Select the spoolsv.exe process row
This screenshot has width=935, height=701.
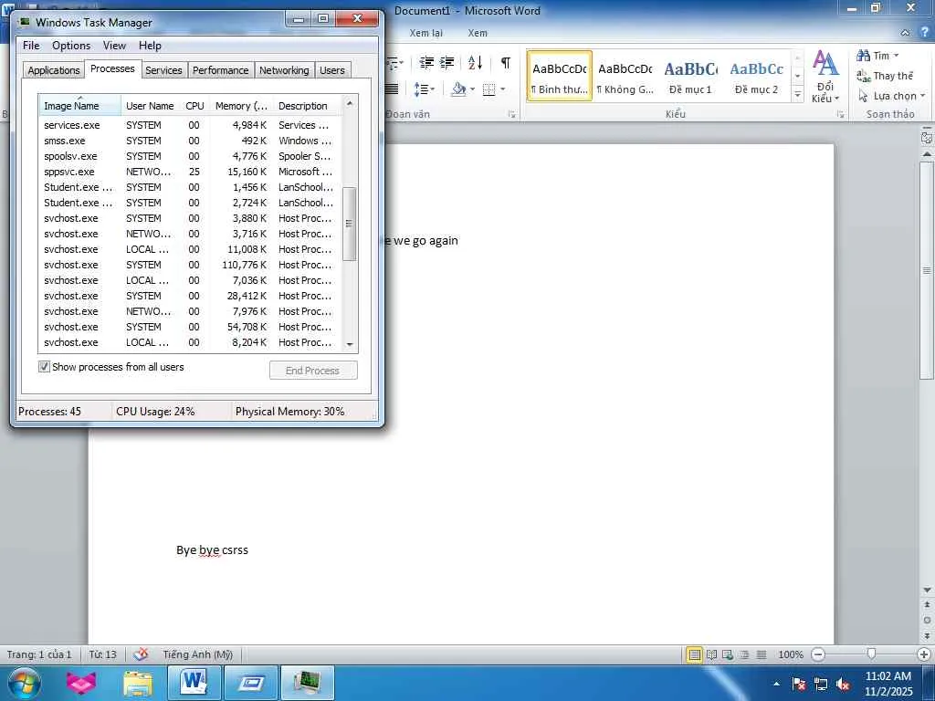(x=190, y=156)
